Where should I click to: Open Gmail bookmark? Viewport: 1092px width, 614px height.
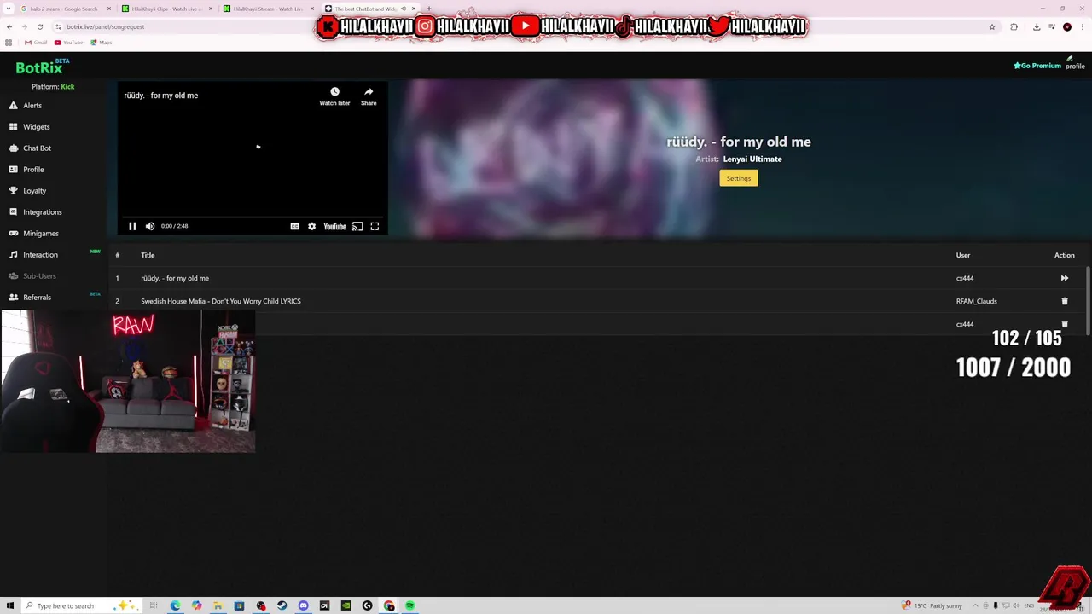[x=36, y=43]
